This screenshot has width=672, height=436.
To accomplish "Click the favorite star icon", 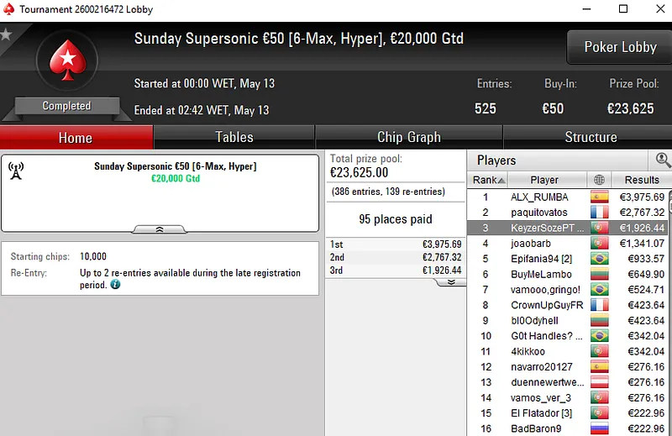I will (6, 34).
